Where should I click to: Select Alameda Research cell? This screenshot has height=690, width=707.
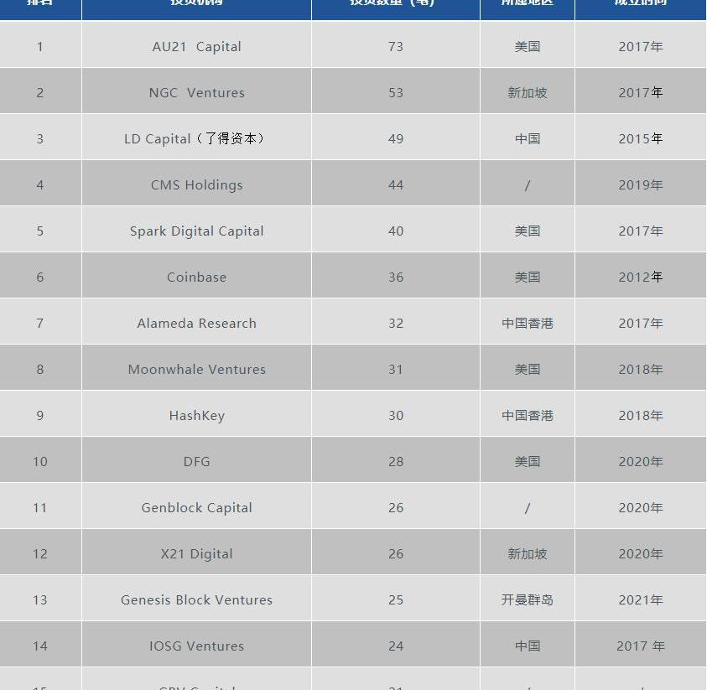click(196, 323)
